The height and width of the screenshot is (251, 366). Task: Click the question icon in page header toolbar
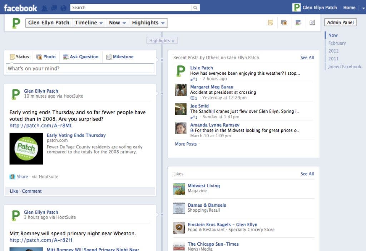(298, 23)
